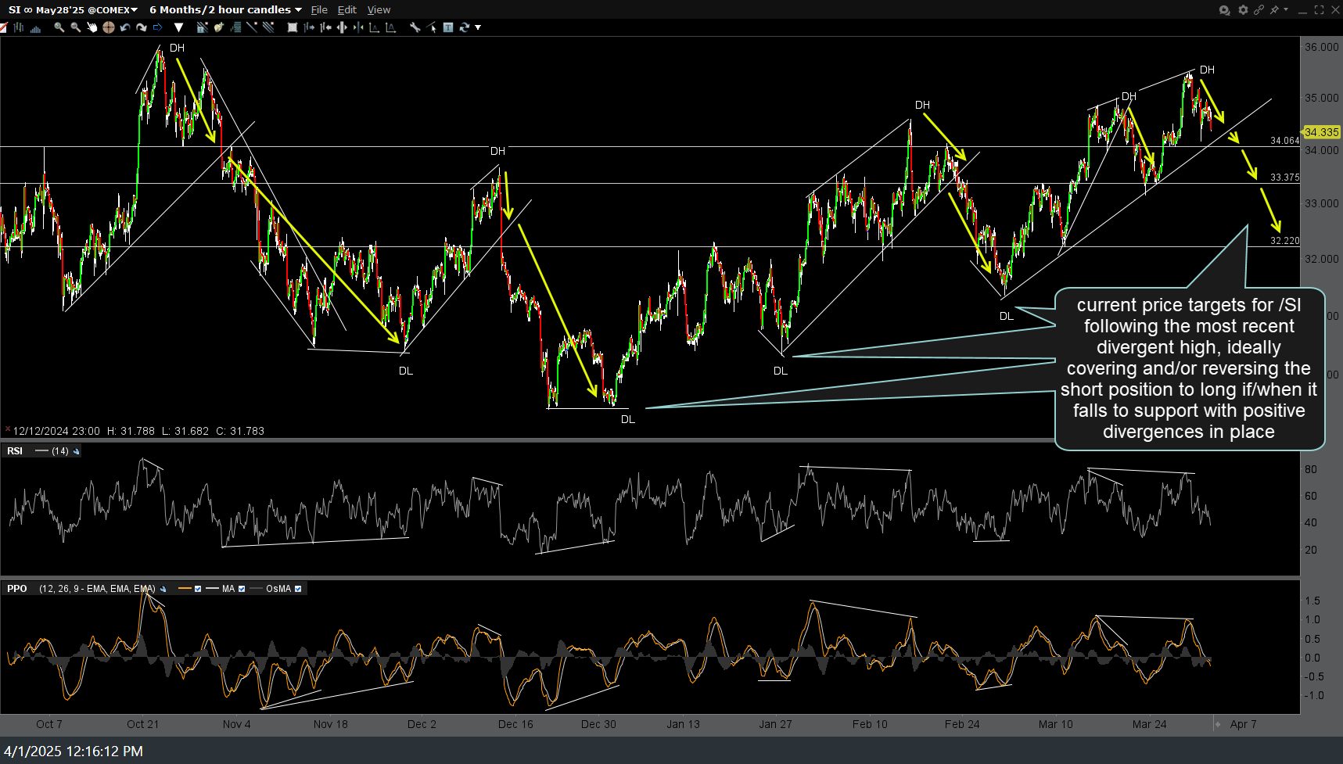Viewport: 1343px width, 764px height.
Task: Open the View menu
Action: pos(379,9)
